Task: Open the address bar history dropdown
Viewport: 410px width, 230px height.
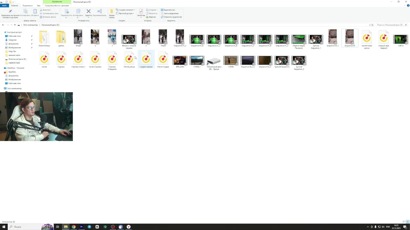Action: pyautogui.click(x=369, y=25)
